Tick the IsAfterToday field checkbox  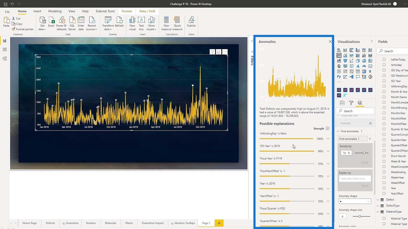coord(384,60)
